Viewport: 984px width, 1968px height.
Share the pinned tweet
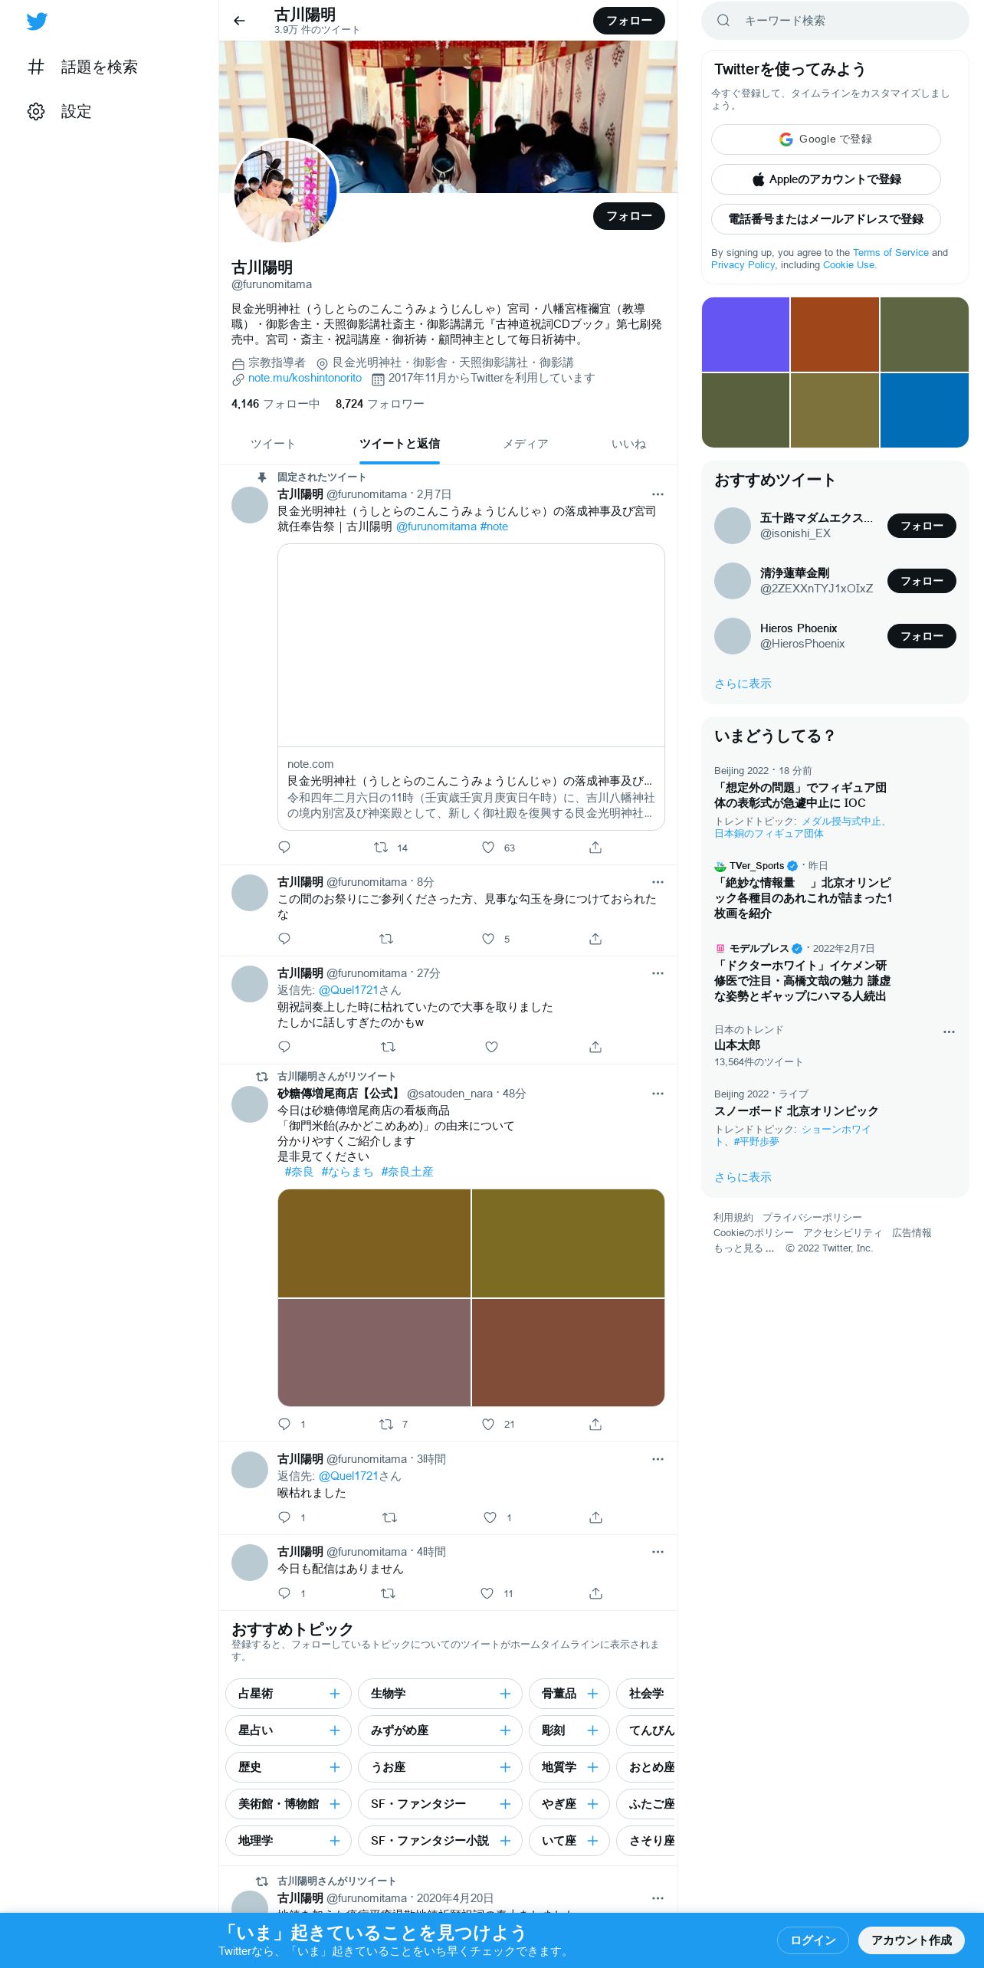pyautogui.click(x=595, y=847)
